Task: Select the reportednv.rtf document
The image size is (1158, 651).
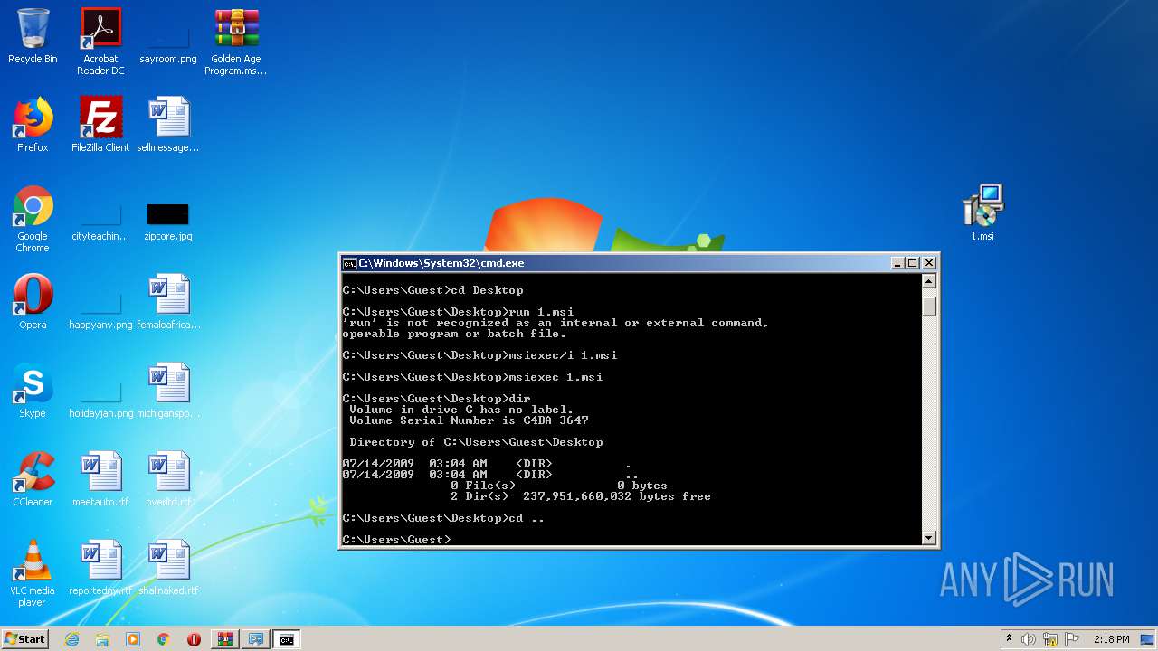Action: click(x=100, y=568)
